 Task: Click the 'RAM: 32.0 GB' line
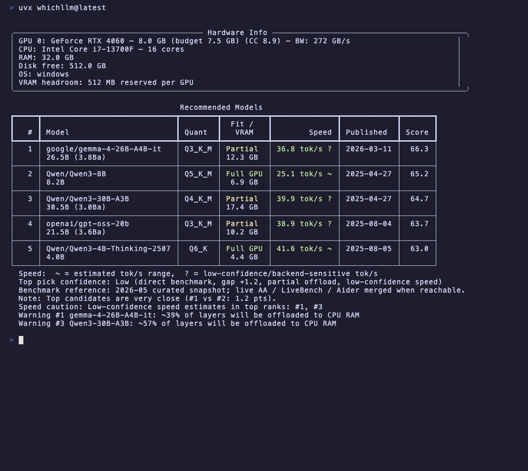46,58
